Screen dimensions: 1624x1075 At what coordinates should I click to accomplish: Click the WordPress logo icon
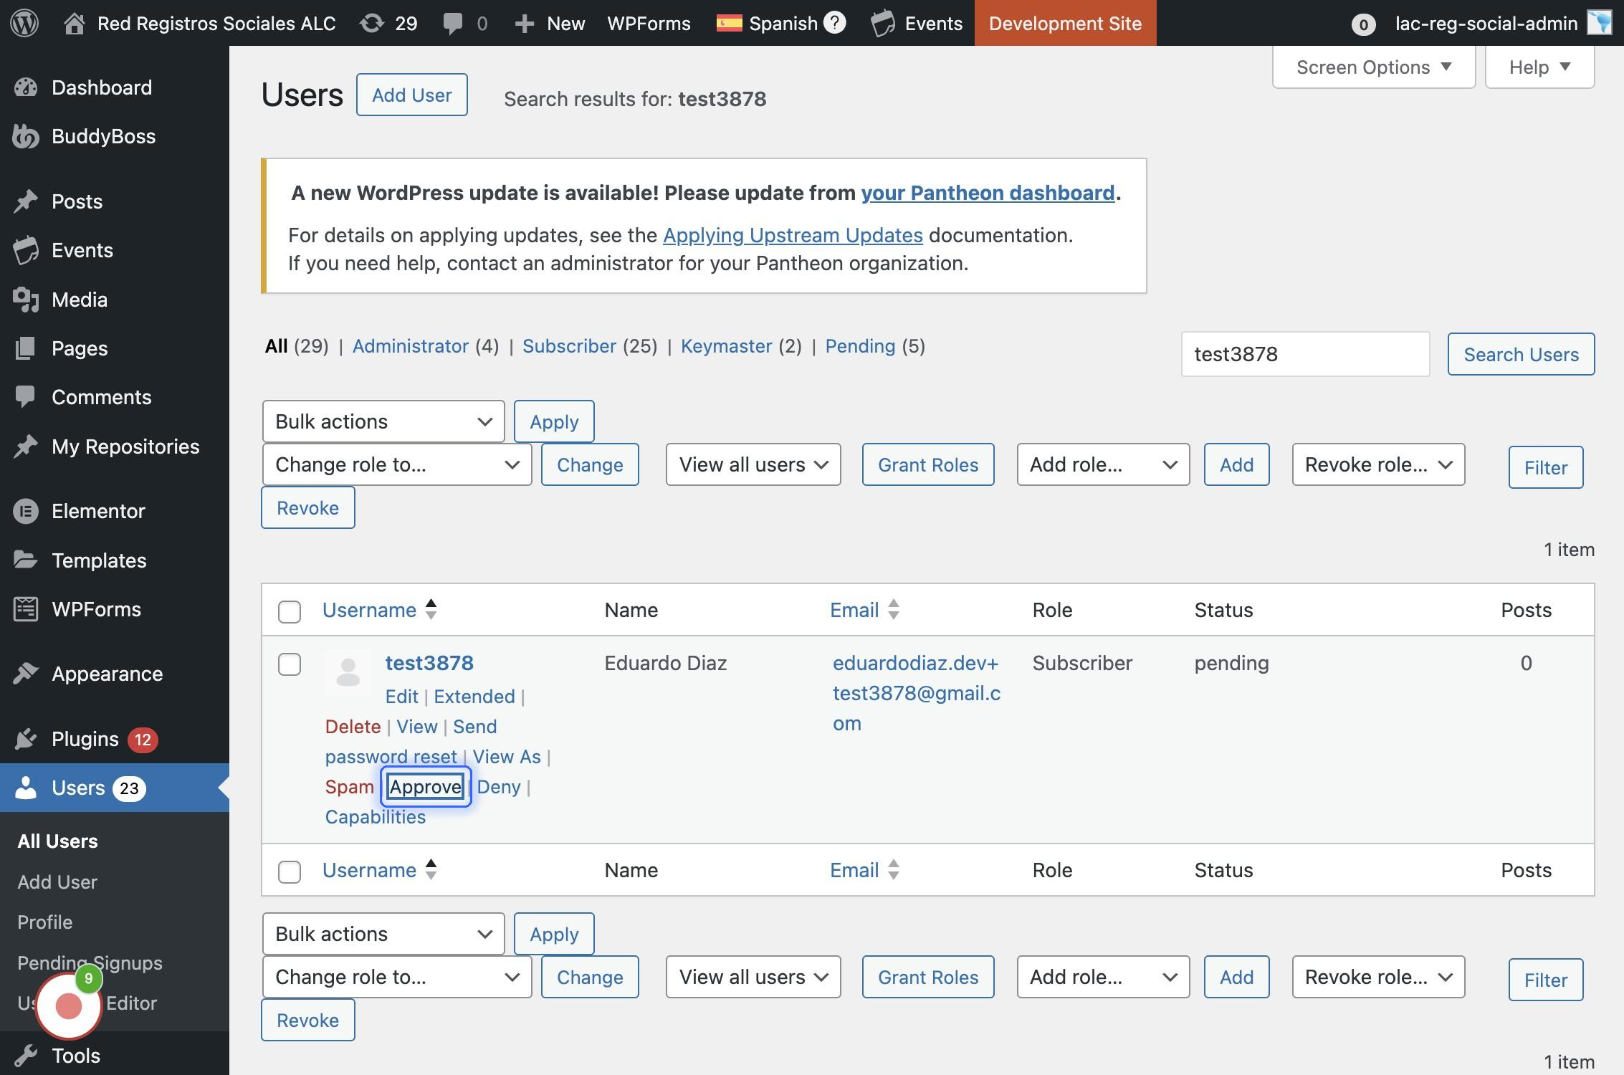pos(24,23)
